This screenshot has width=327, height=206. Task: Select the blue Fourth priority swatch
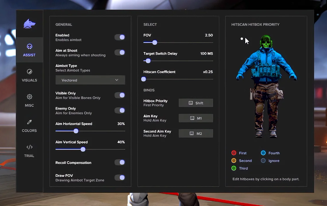pyautogui.click(x=263, y=153)
